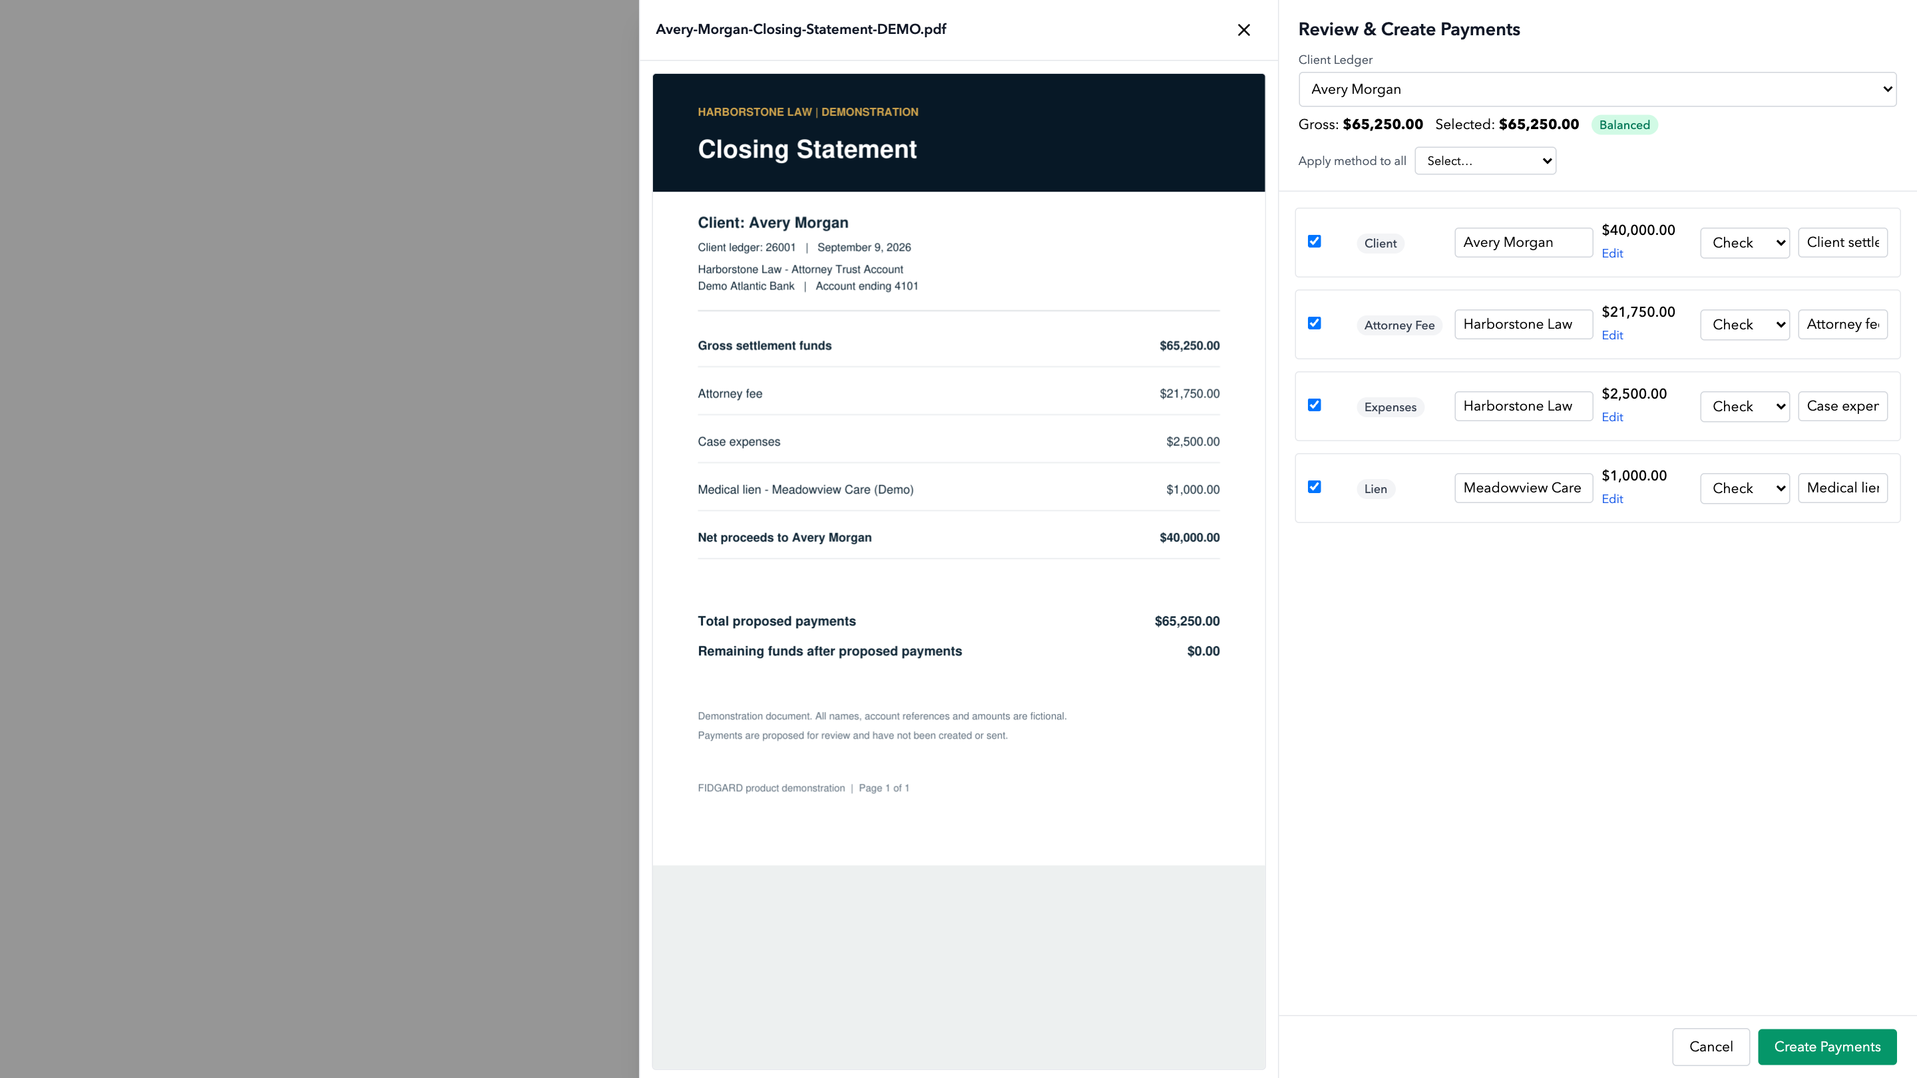Click the Review & Create Payments heading
Screen dimensions: 1917x1078
(1408, 30)
